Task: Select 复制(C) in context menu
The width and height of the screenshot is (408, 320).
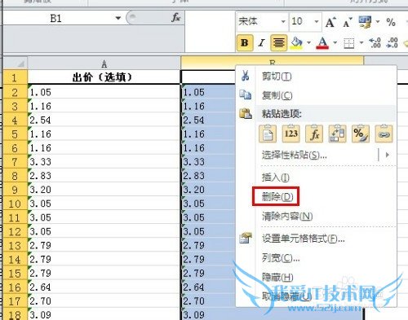Action: 277,95
